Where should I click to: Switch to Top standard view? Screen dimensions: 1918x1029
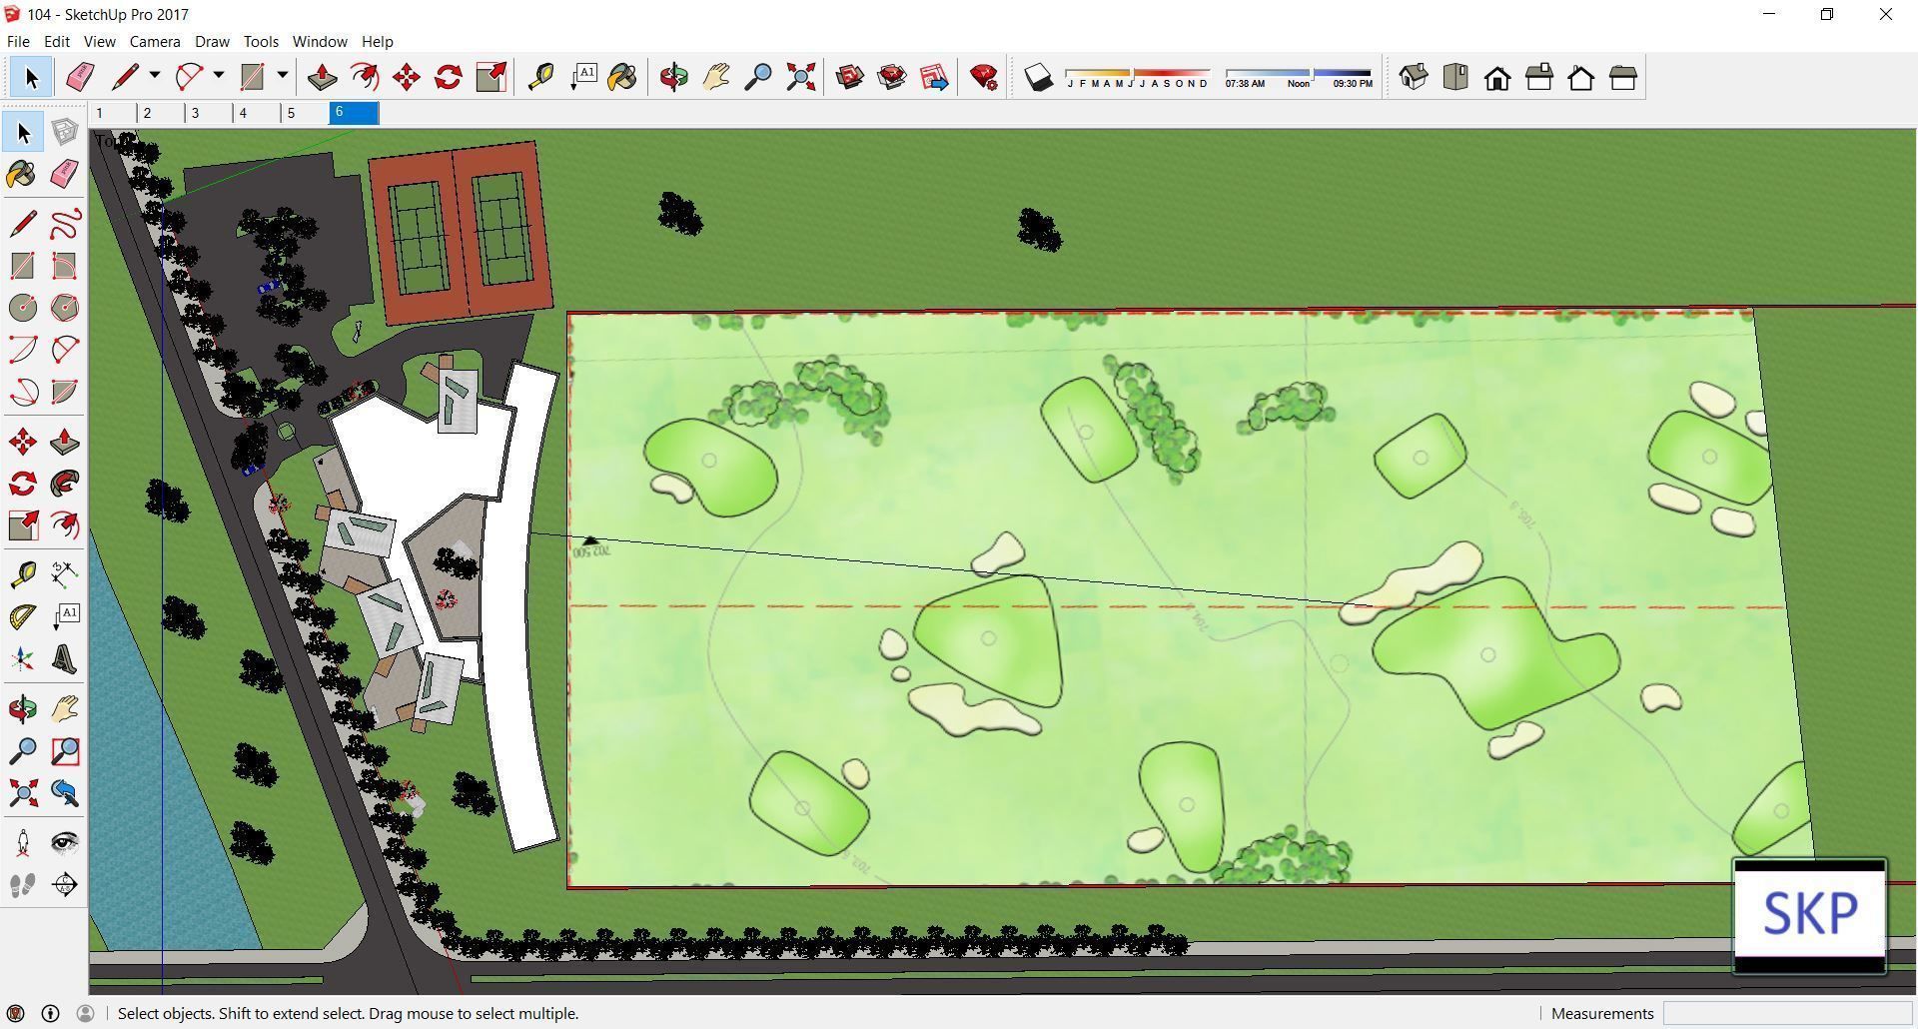(1455, 76)
